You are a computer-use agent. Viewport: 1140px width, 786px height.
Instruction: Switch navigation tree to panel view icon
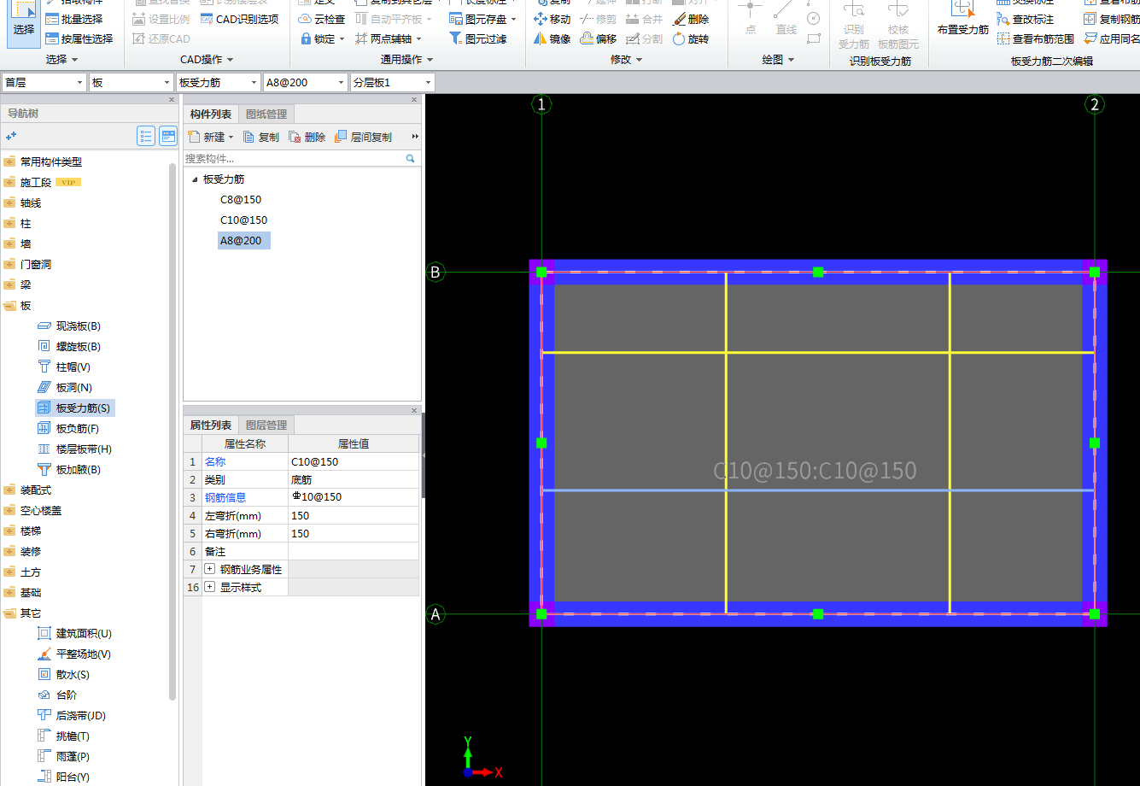168,136
